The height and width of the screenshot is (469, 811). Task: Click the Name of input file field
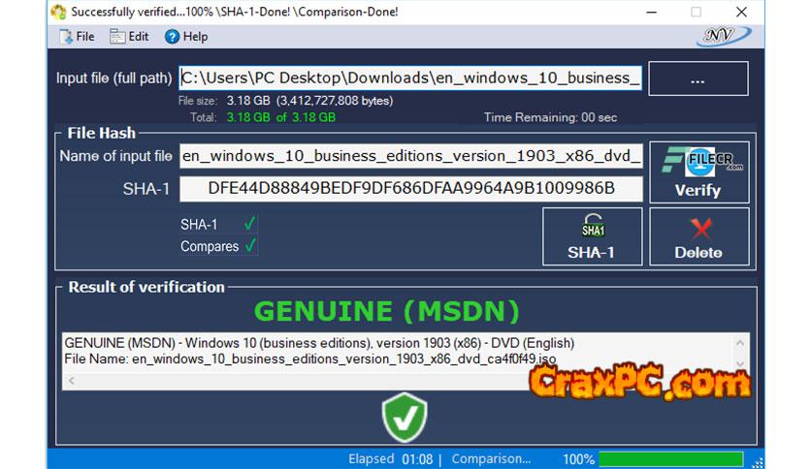pos(411,156)
